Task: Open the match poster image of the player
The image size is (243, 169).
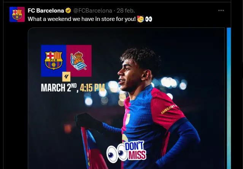Action: pyautogui.click(x=126, y=98)
